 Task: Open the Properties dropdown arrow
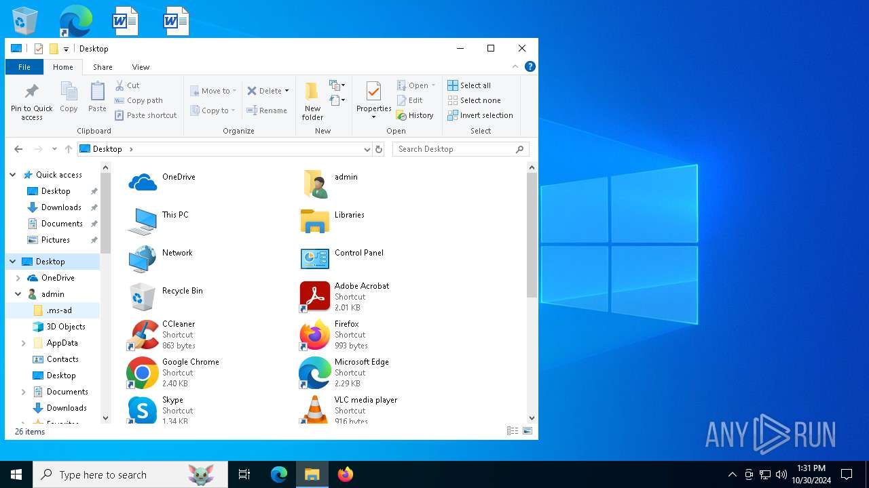[x=373, y=117]
